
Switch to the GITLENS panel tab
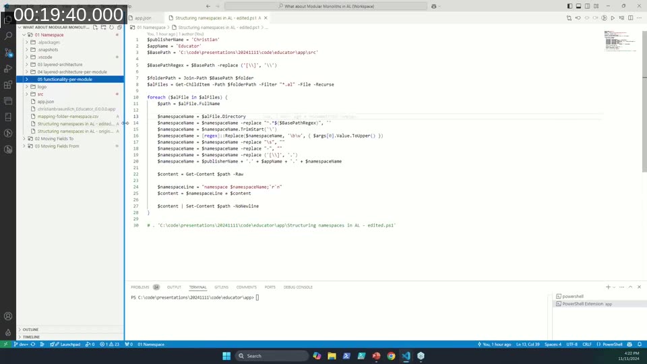coord(221,287)
